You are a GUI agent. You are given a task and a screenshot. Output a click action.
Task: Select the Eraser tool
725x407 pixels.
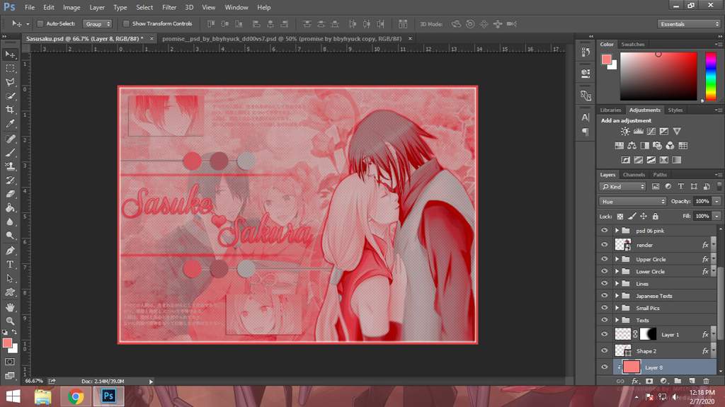(x=10, y=194)
